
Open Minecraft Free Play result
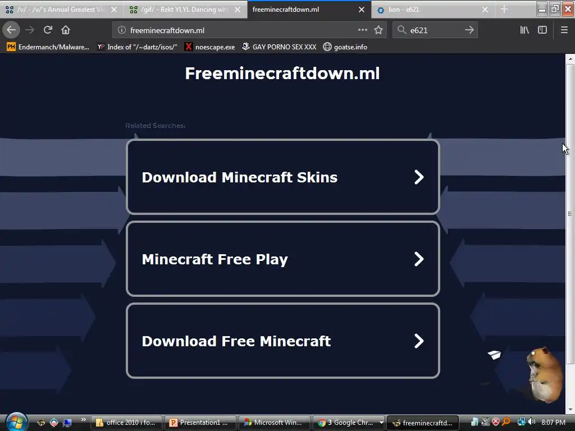pos(283,259)
